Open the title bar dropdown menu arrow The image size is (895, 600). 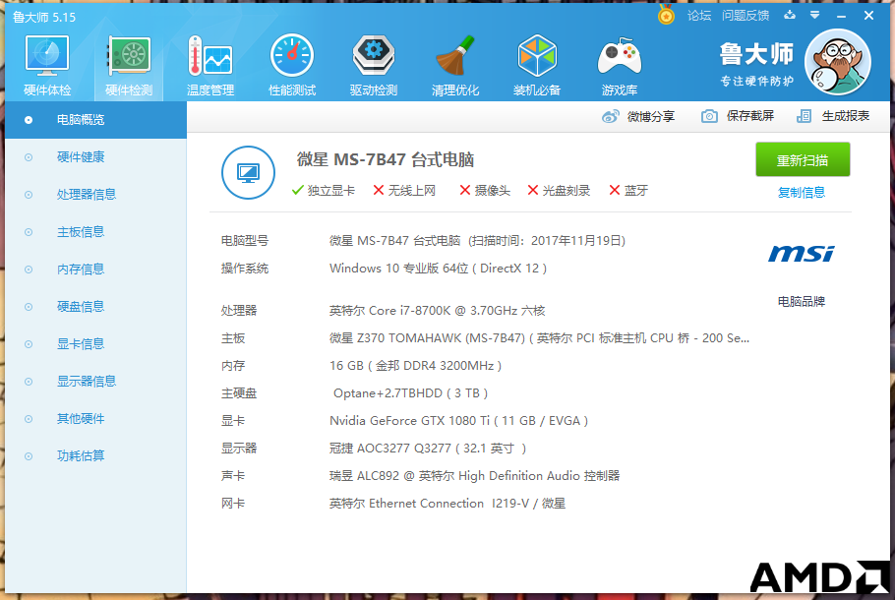[815, 15]
